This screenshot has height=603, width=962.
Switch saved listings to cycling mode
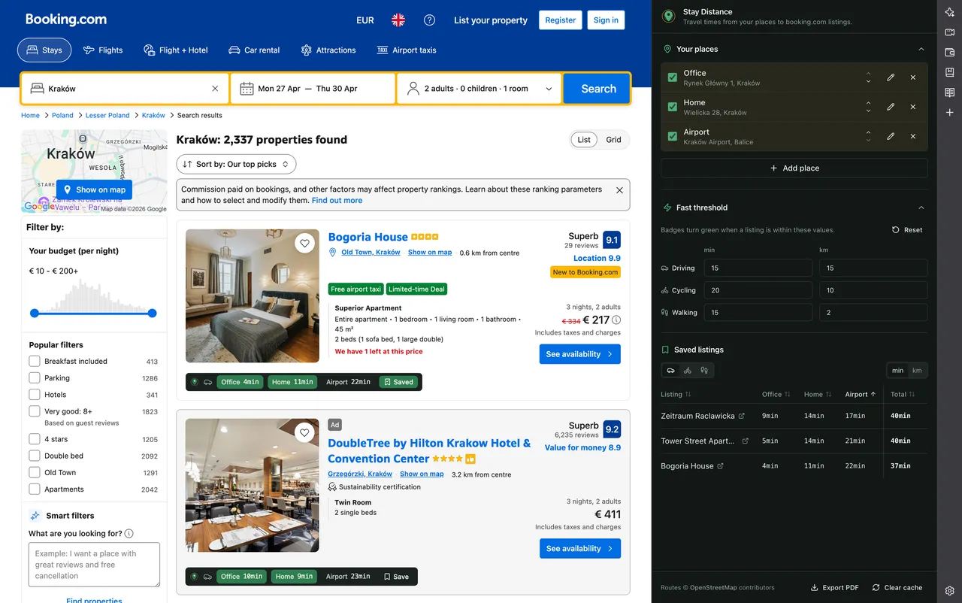tap(688, 371)
